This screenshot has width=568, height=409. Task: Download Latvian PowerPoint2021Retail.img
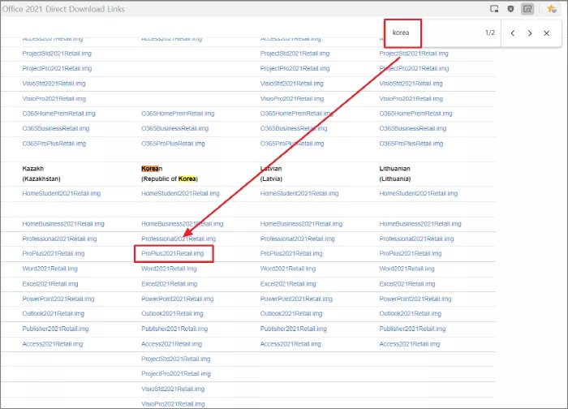coord(296,299)
